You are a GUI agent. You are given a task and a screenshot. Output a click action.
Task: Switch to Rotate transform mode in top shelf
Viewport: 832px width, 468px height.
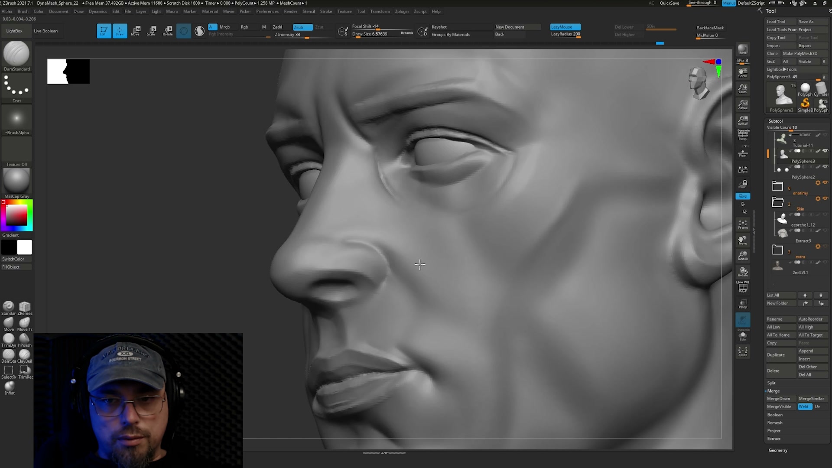pyautogui.click(x=168, y=31)
